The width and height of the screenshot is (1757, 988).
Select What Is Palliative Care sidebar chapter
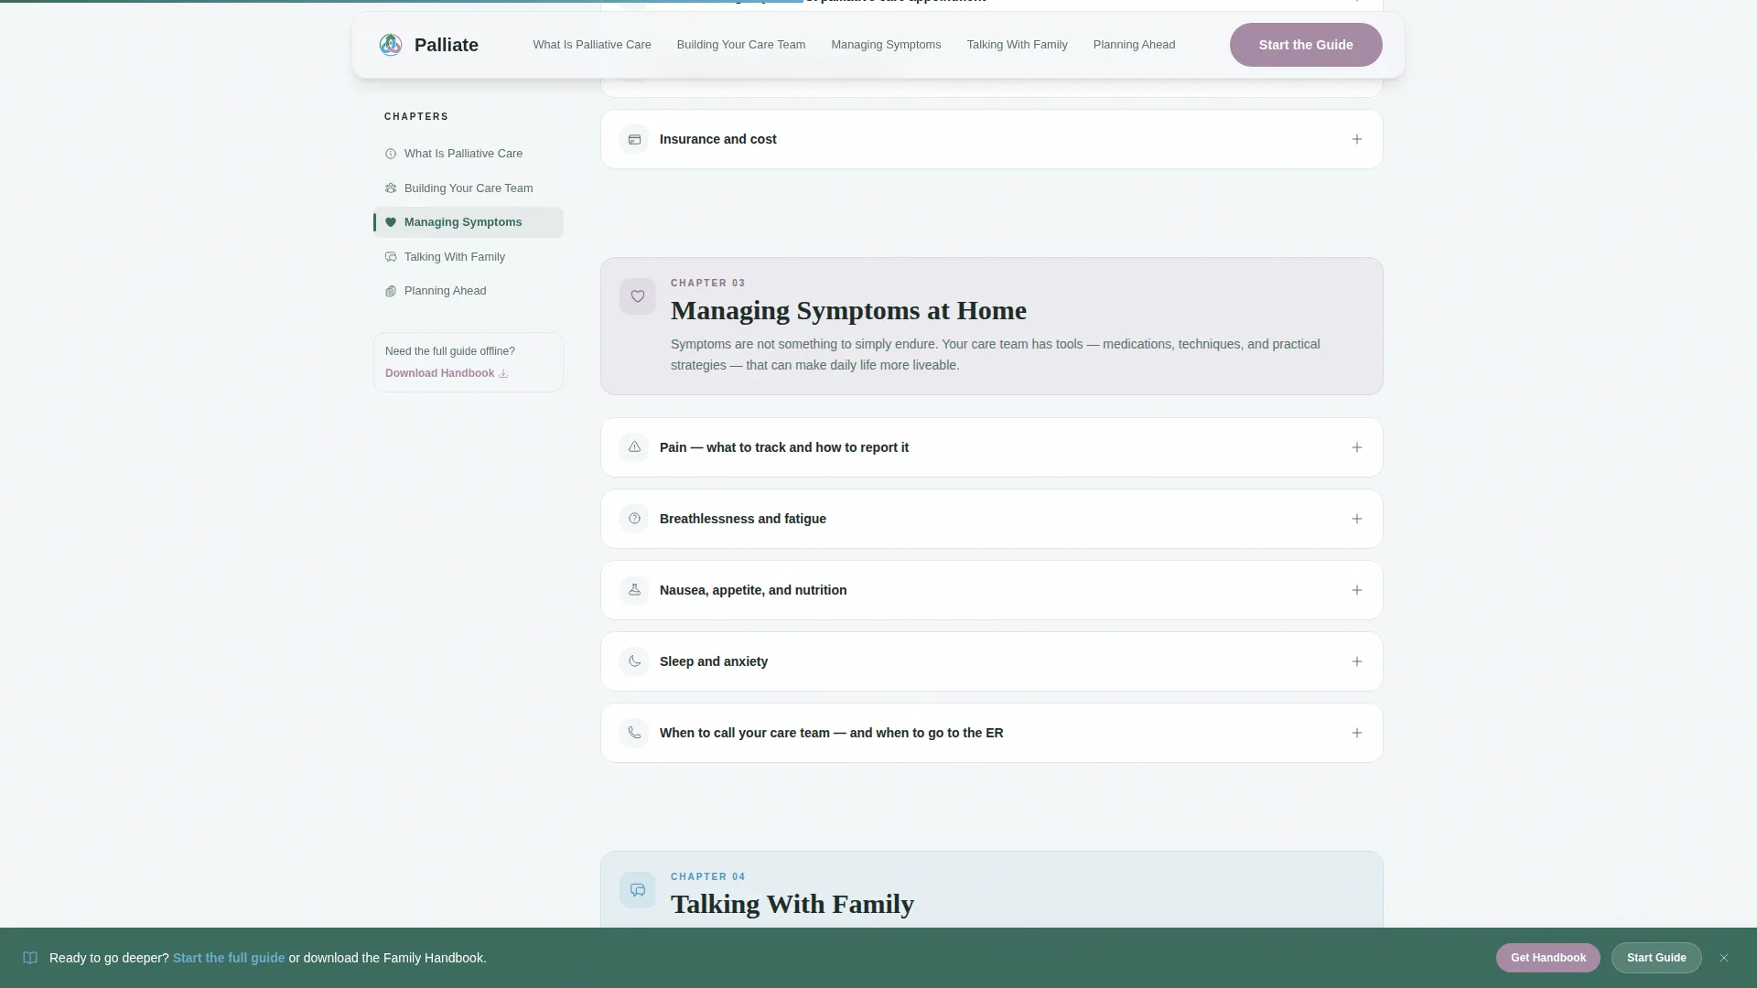tap(469, 154)
